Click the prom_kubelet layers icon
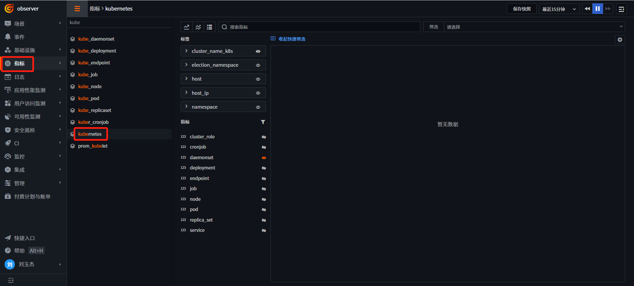 [73, 146]
